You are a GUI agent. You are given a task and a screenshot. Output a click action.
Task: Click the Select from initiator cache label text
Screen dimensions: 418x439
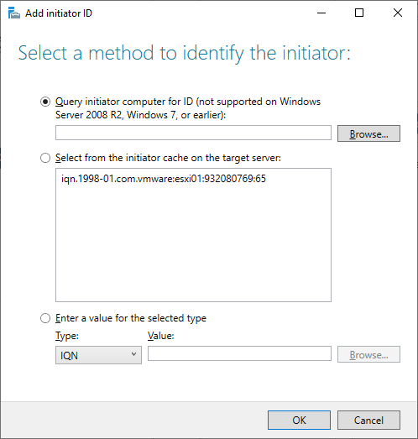168,158
